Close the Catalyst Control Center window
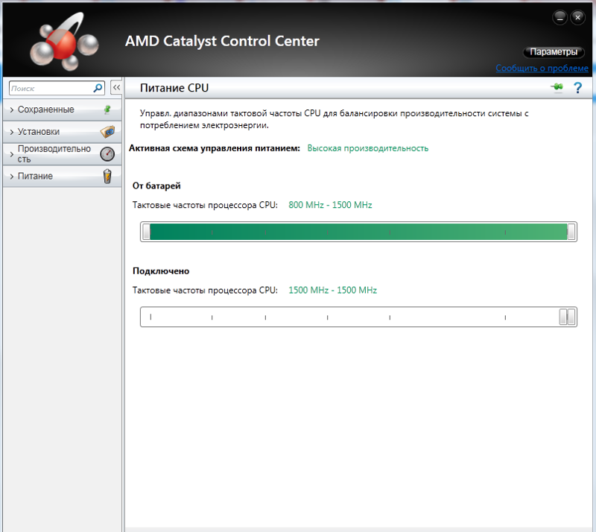The width and height of the screenshot is (596, 532). point(578,17)
